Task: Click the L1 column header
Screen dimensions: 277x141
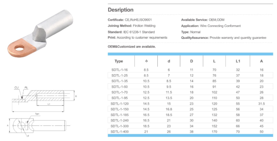Action: point(238,61)
